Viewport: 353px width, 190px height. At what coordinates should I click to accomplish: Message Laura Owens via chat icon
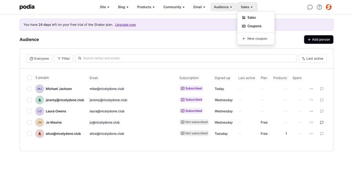pyautogui.click(x=322, y=111)
